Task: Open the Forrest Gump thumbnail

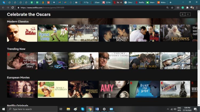Action: pos(53,33)
